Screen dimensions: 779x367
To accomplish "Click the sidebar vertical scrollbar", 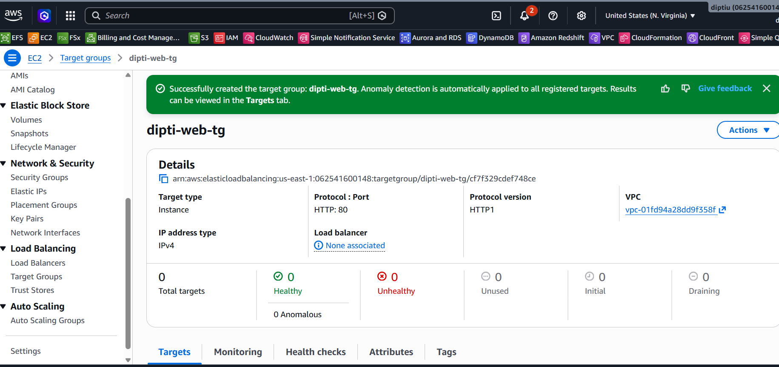I will click(x=128, y=273).
